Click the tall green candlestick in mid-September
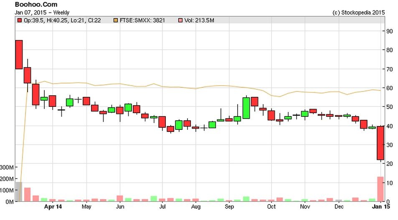Viewport: 398px width, 220px height. click(x=246, y=108)
